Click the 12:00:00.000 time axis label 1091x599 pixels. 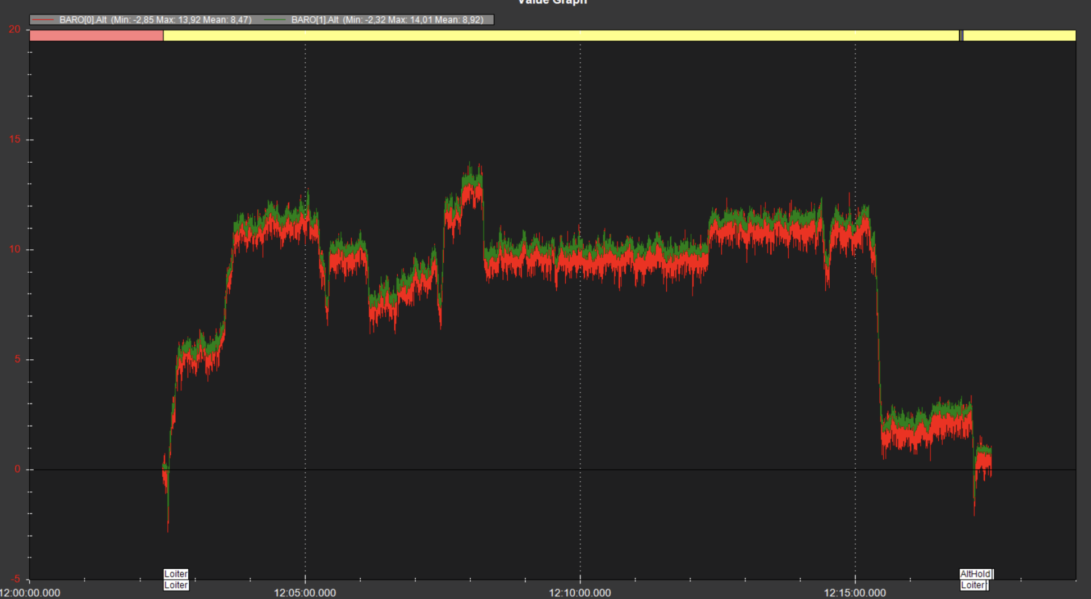click(30, 593)
